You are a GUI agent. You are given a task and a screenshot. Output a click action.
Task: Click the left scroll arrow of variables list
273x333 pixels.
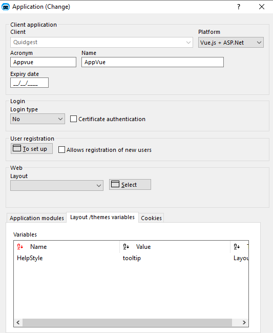point(18,322)
